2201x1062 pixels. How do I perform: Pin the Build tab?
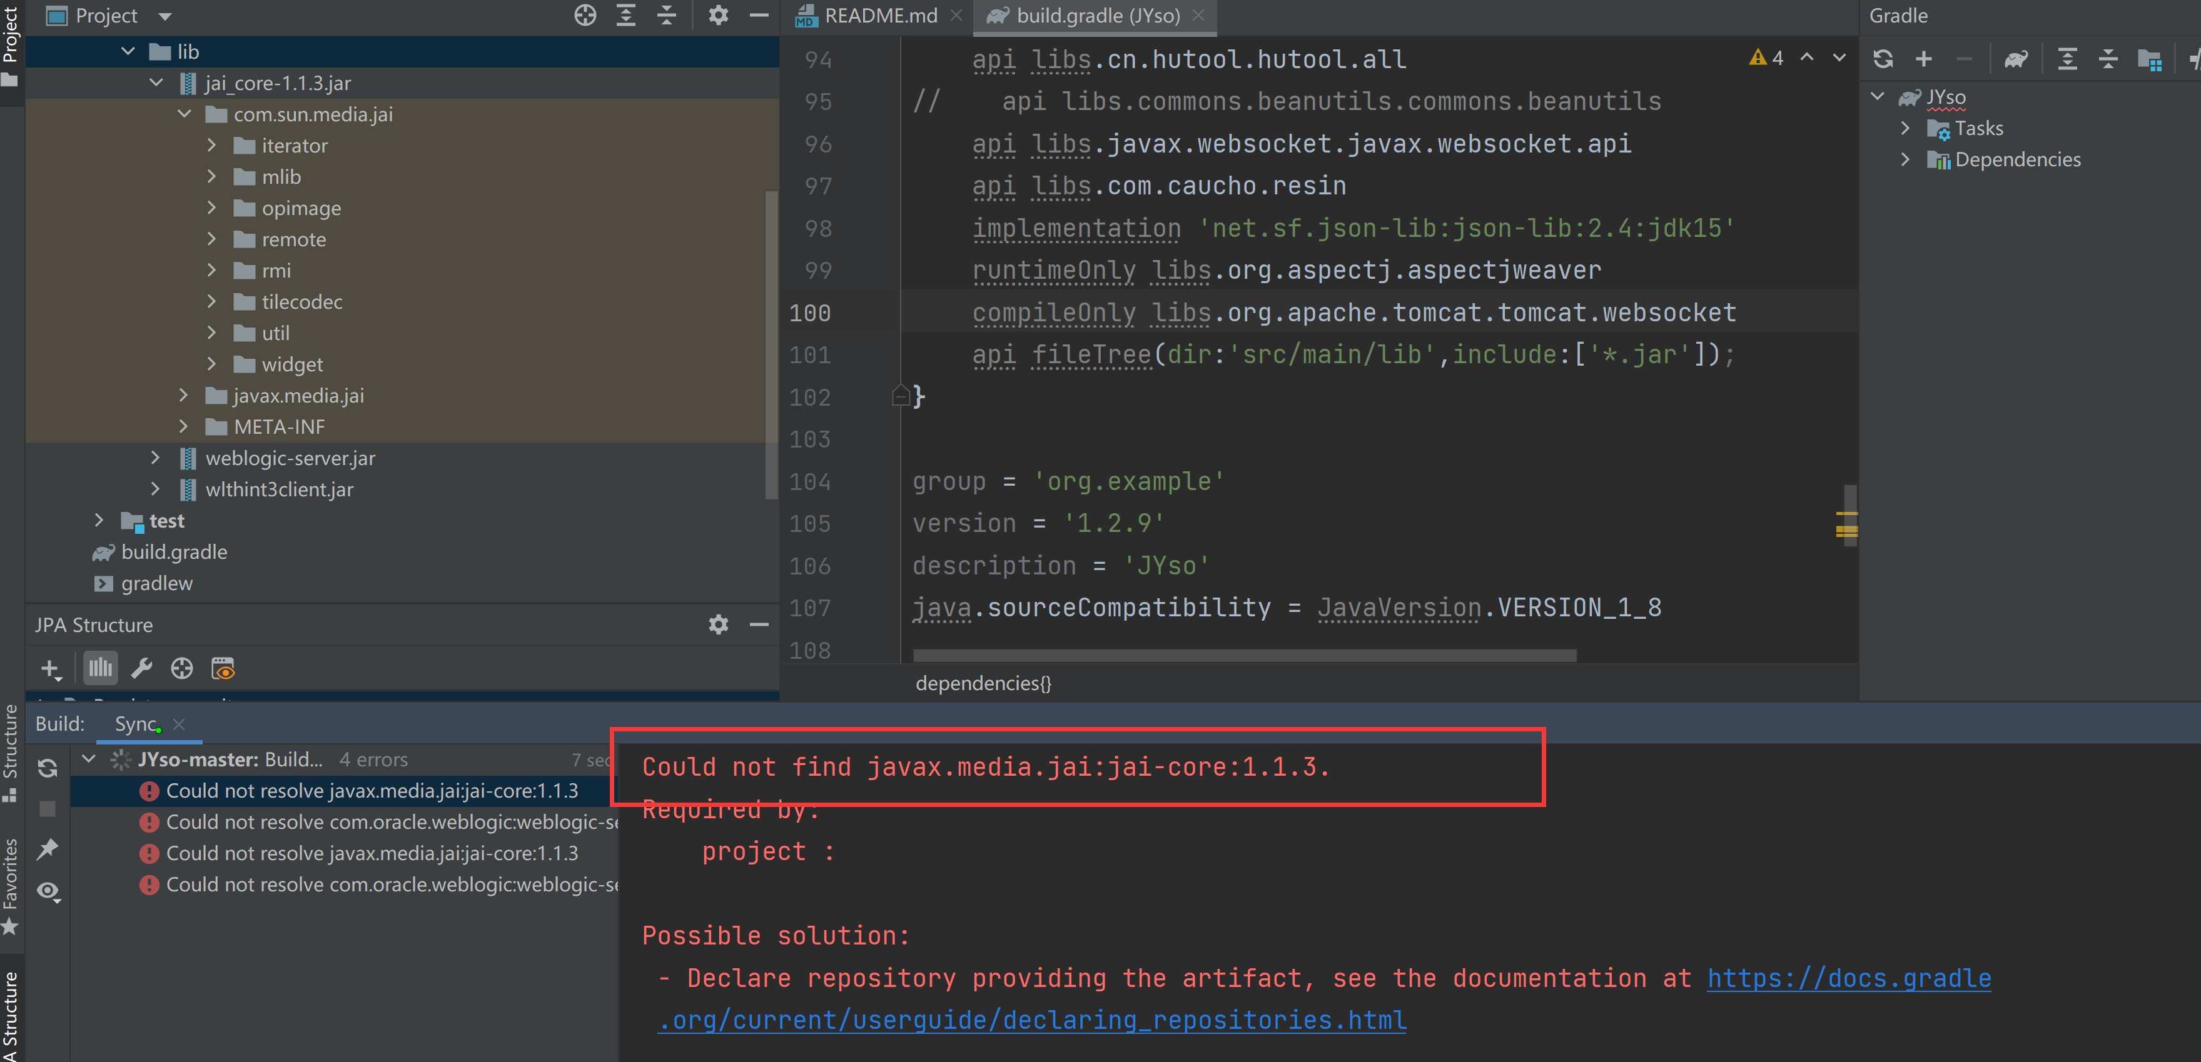click(x=48, y=849)
